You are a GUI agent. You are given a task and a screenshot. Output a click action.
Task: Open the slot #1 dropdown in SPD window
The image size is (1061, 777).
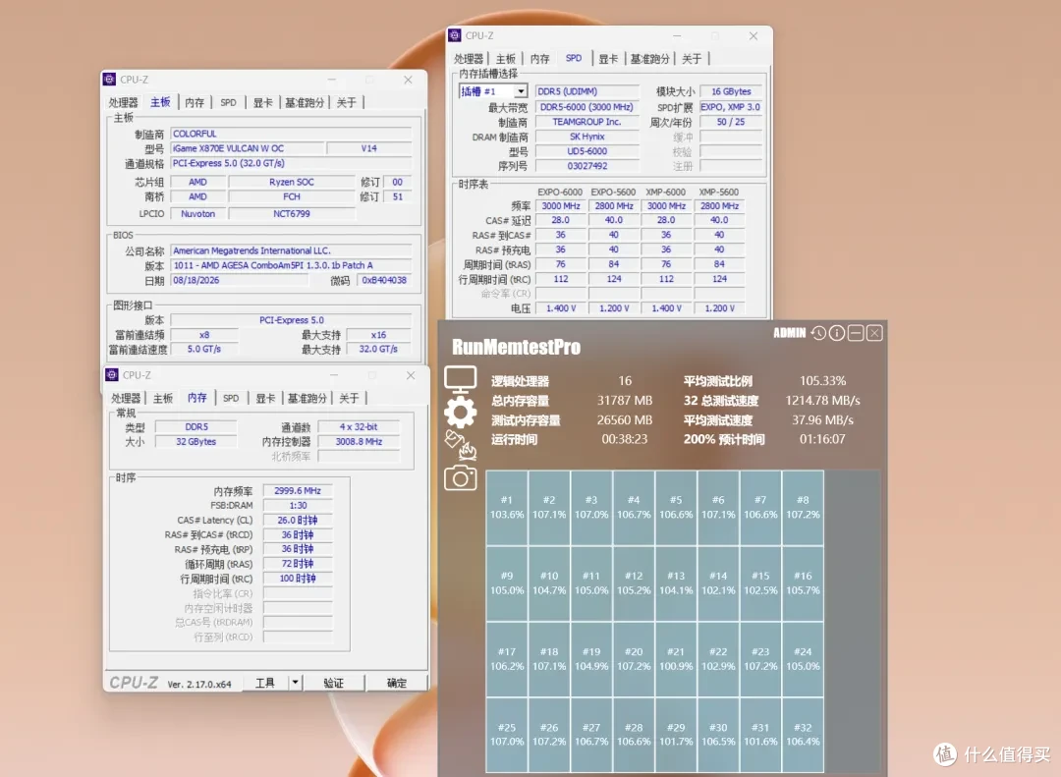pos(521,91)
